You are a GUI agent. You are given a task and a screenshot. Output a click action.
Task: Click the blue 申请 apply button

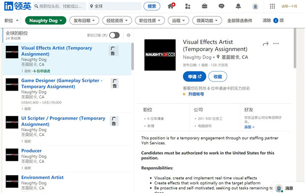point(195,76)
